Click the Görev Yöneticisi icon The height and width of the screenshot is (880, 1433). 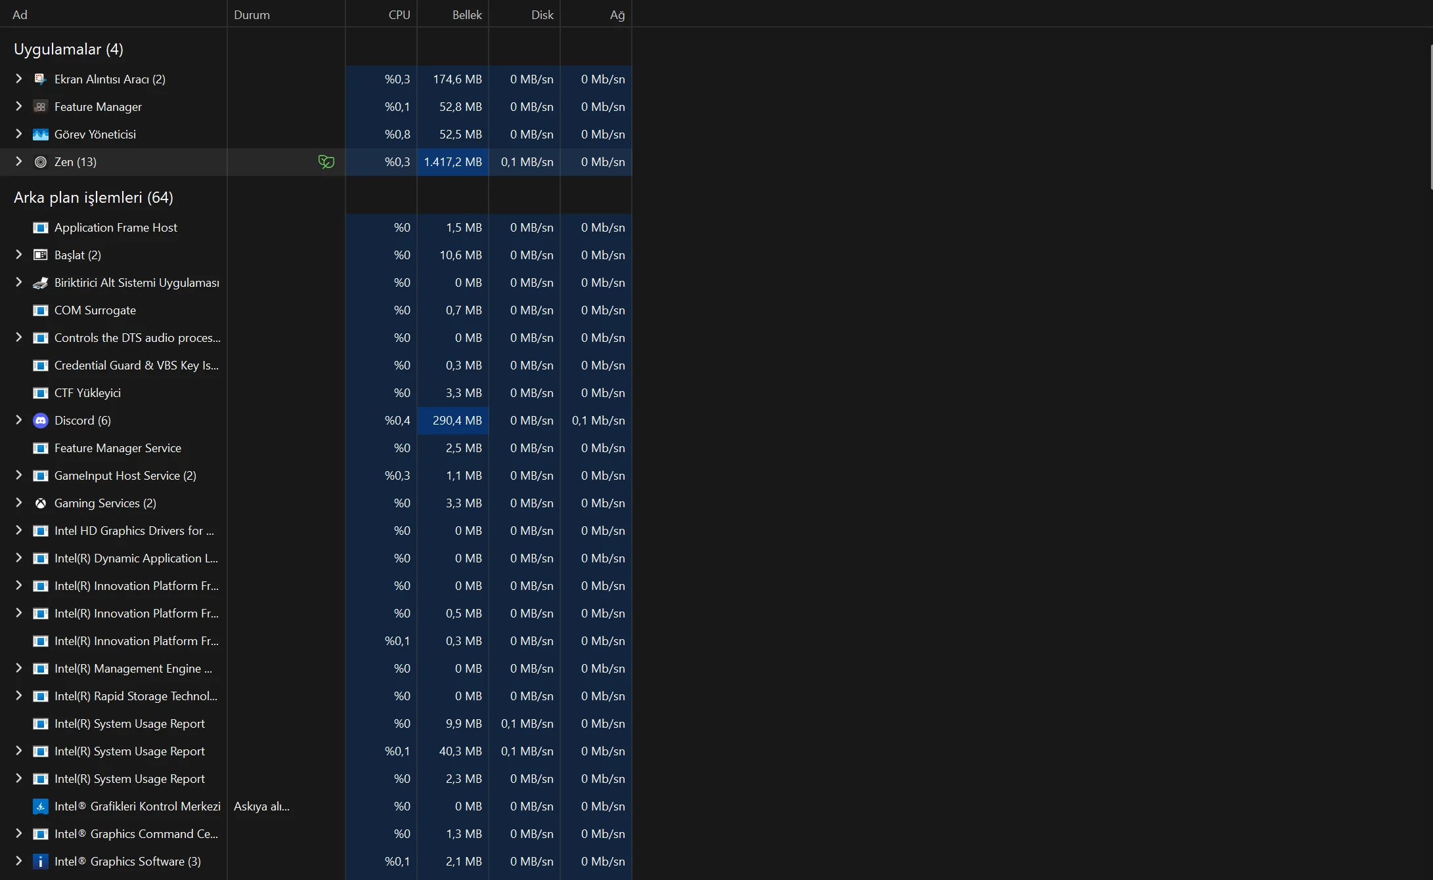click(x=41, y=135)
